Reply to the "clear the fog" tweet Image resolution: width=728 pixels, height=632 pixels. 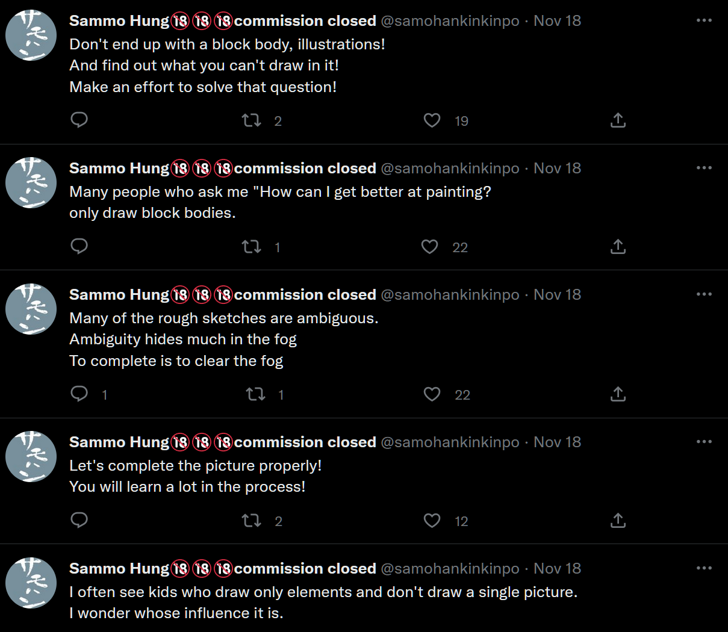tap(79, 394)
